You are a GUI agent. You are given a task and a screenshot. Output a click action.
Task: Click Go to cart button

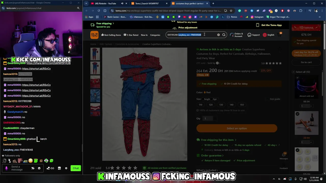pos(306,62)
